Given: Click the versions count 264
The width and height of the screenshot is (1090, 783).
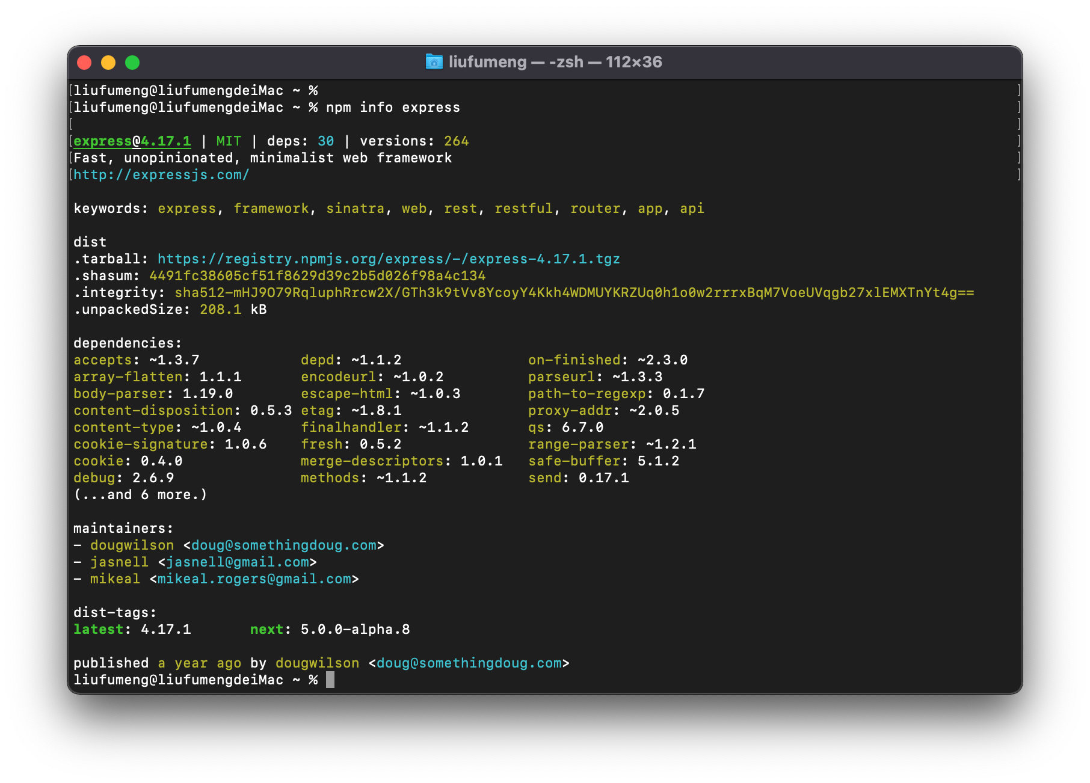Looking at the screenshot, I should [x=457, y=141].
